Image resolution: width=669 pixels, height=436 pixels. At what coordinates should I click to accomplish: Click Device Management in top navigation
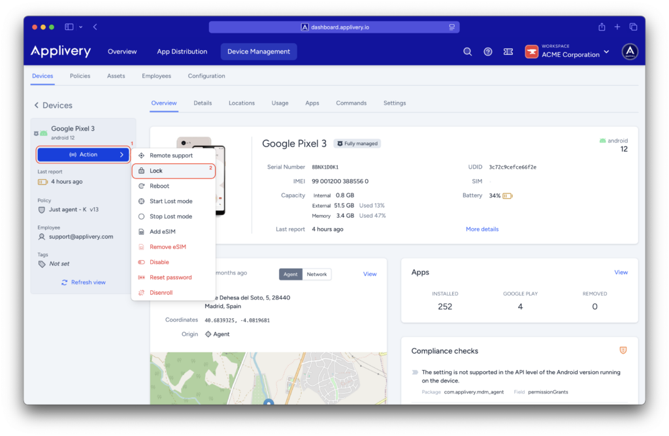[x=259, y=52]
